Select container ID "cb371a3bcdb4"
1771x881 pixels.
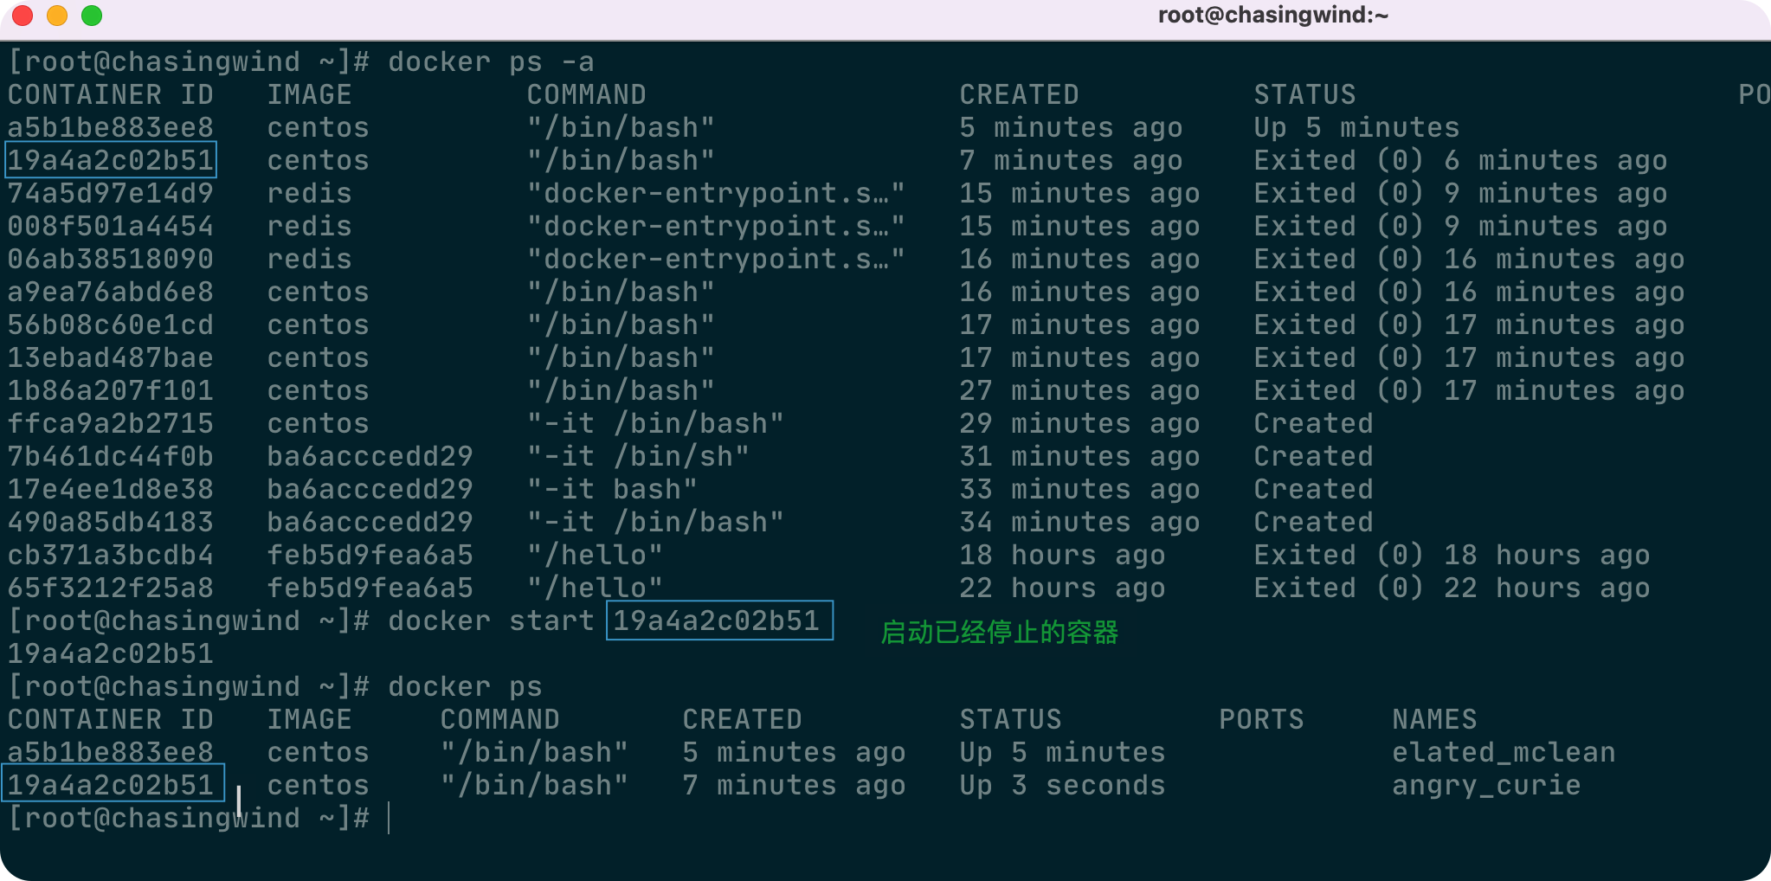(x=111, y=555)
